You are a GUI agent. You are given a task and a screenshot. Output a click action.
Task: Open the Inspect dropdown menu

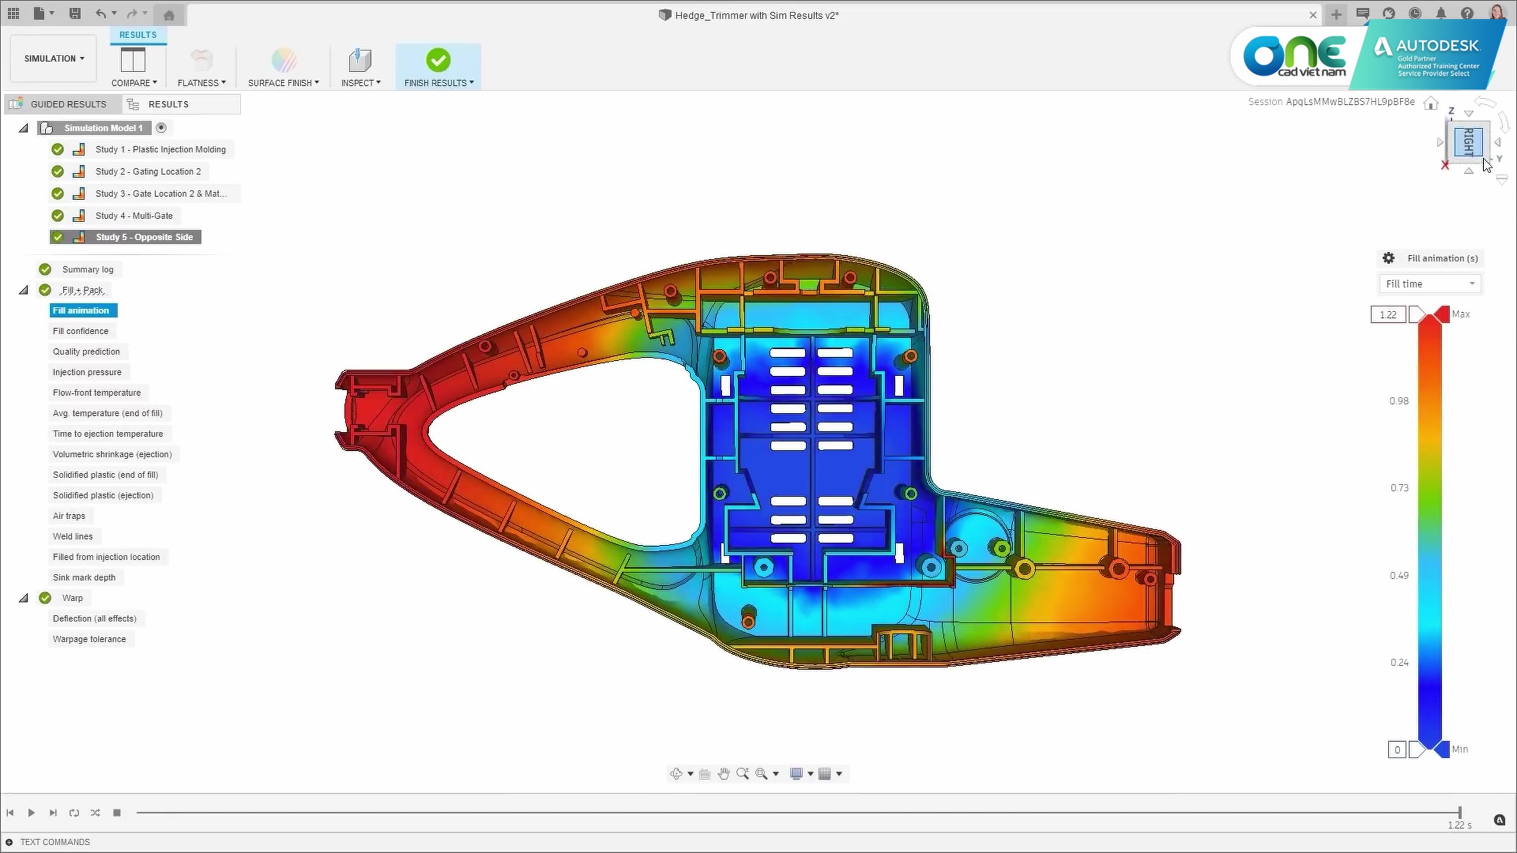(360, 83)
